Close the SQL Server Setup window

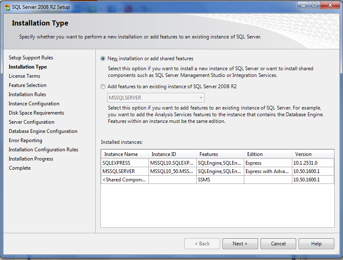330,5
